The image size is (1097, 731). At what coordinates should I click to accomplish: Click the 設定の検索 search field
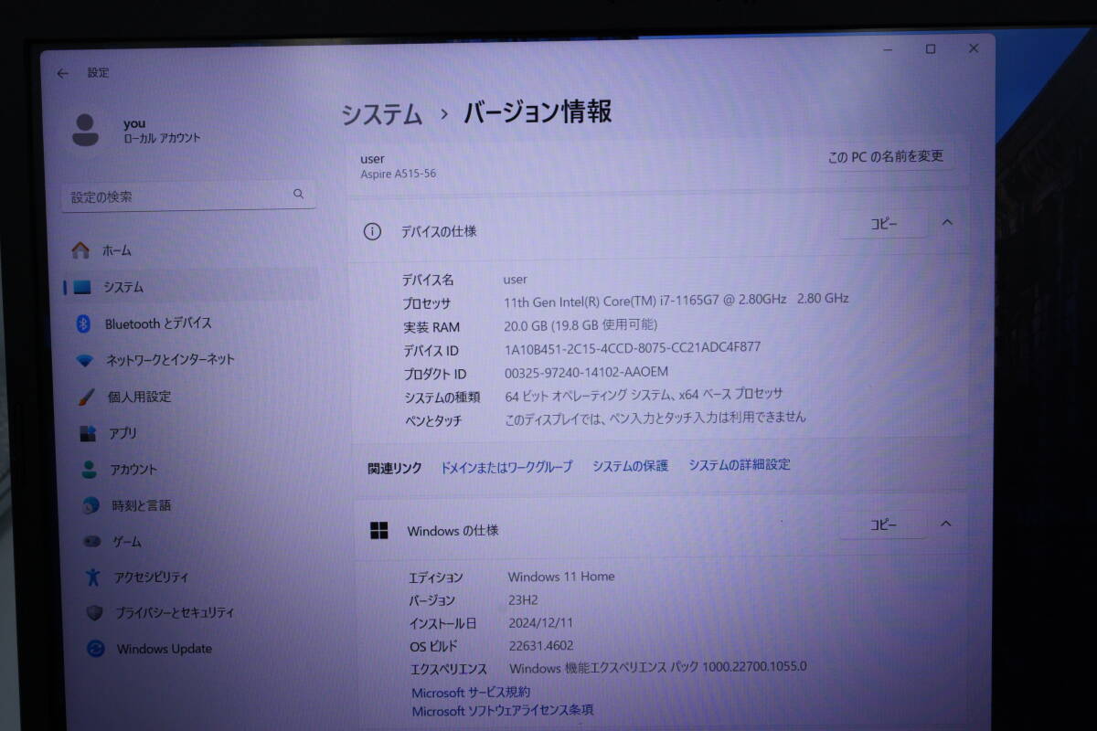(188, 196)
